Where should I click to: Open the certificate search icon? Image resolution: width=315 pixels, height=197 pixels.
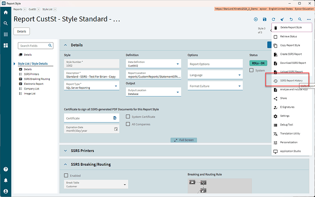click(x=115, y=118)
